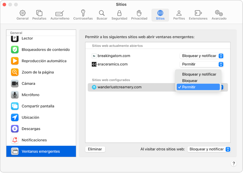The height and width of the screenshot is (173, 243).
Task: Click the Notificaciones bell icon
Action: 15,140
